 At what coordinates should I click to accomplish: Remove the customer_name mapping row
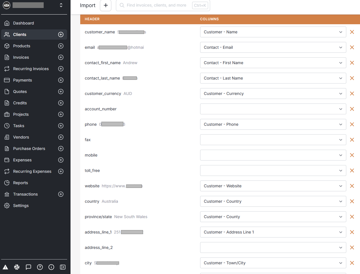click(352, 32)
